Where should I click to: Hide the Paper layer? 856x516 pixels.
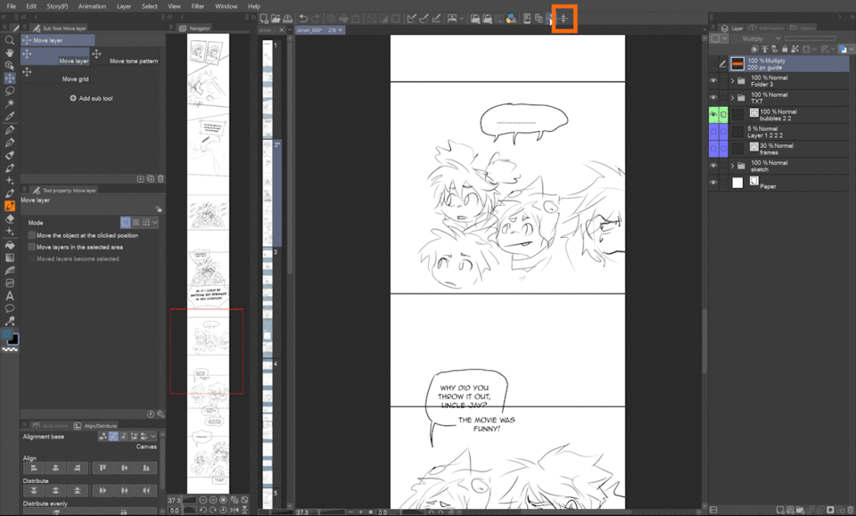(713, 183)
